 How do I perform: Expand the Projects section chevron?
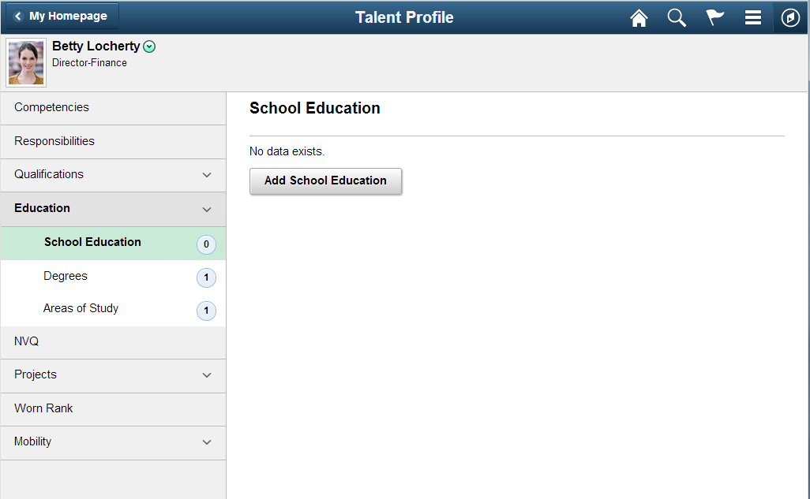click(x=207, y=375)
